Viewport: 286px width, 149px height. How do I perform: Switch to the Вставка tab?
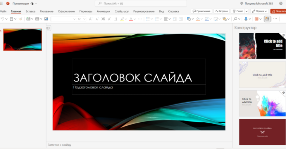click(x=31, y=11)
